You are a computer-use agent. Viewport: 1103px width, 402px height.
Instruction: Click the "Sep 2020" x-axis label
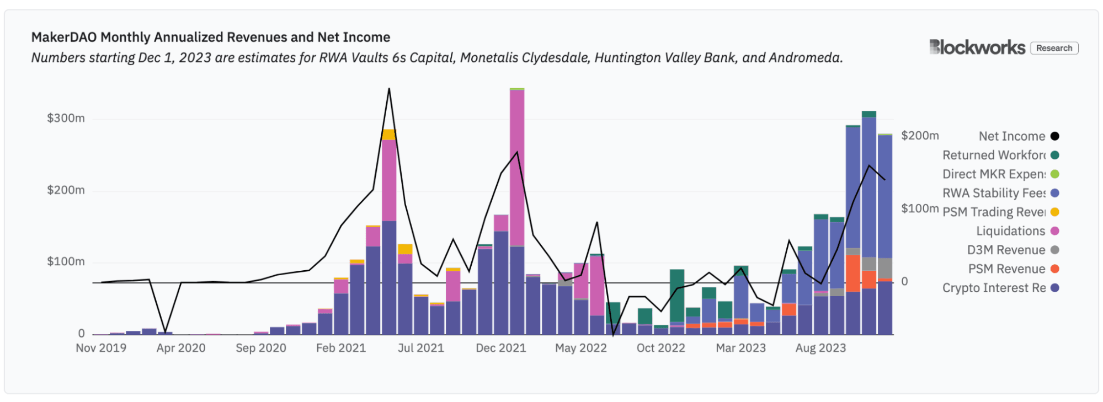point(261,348)
